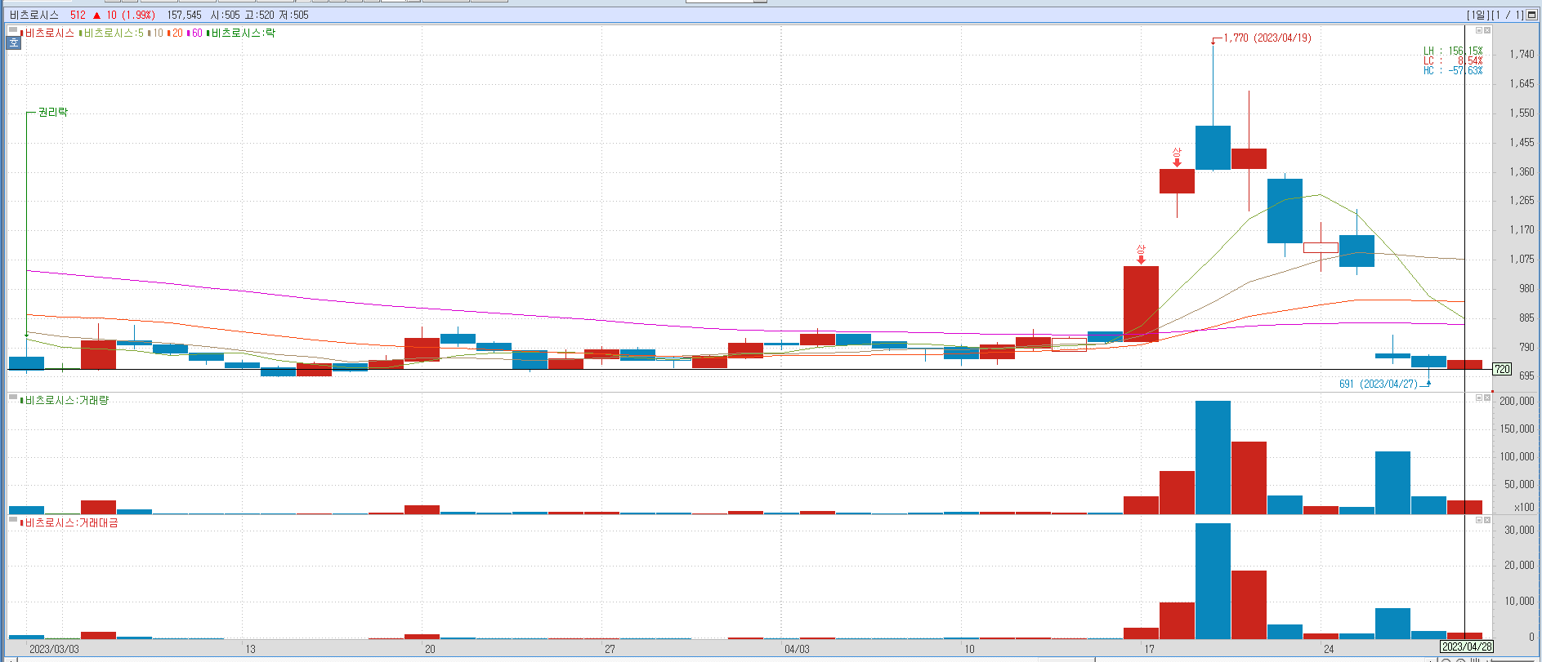Close the 거래량 volume pane
Screen dimensions: 1542x662
tap(1487, 398)
